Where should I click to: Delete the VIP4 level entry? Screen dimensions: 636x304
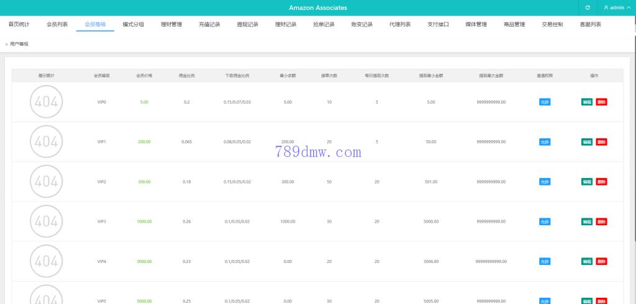click(601, 262)
